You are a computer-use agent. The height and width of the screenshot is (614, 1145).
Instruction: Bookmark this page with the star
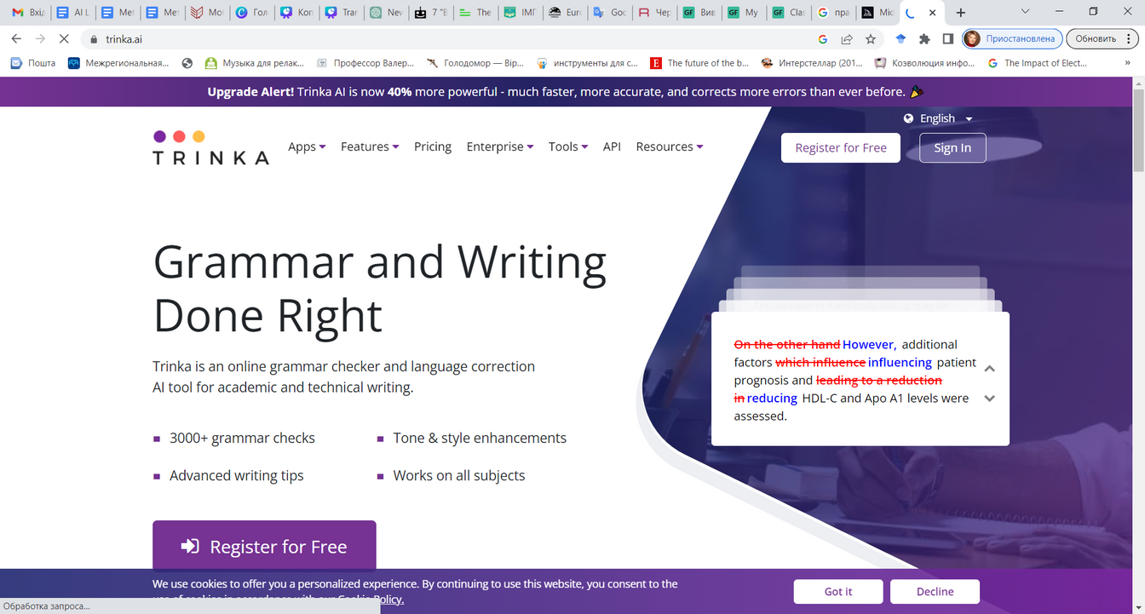871,39
